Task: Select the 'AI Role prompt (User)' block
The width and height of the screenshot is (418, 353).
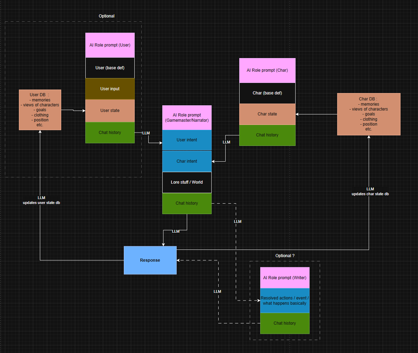Action: 110,45
